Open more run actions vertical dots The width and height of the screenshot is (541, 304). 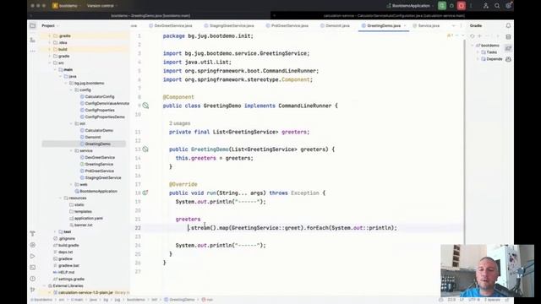click(471, 6)
